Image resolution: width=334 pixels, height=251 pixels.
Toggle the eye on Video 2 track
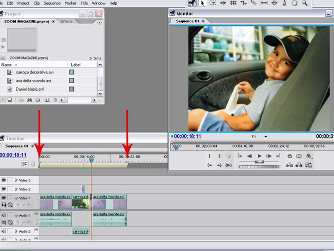coord(4,189)
